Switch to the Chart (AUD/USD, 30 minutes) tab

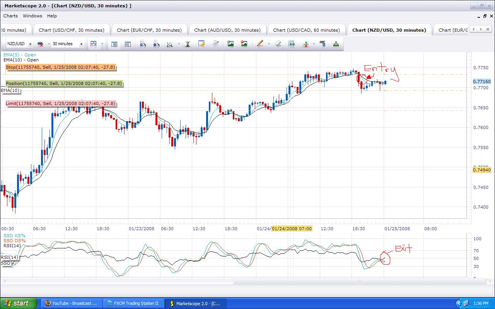point(227,30)
